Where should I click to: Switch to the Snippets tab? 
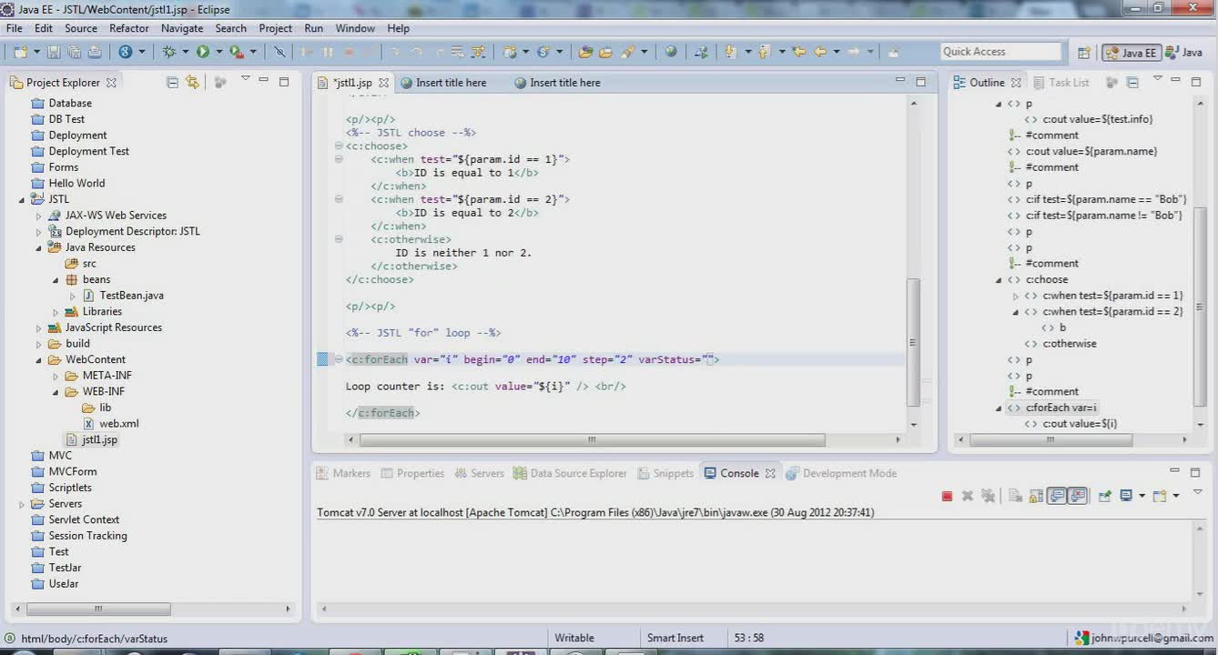tap(665, 473)
